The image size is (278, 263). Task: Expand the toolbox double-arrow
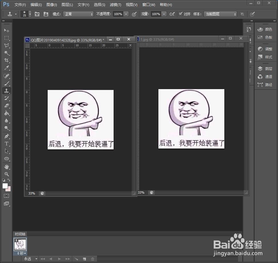(x=3, y=21)
